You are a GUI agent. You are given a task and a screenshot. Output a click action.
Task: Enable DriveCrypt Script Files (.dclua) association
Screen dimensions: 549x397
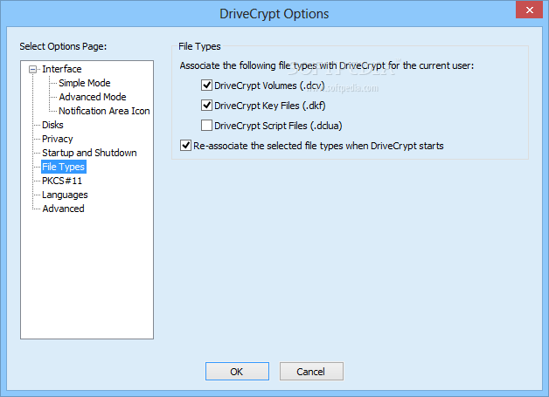(x=207, y=126)
